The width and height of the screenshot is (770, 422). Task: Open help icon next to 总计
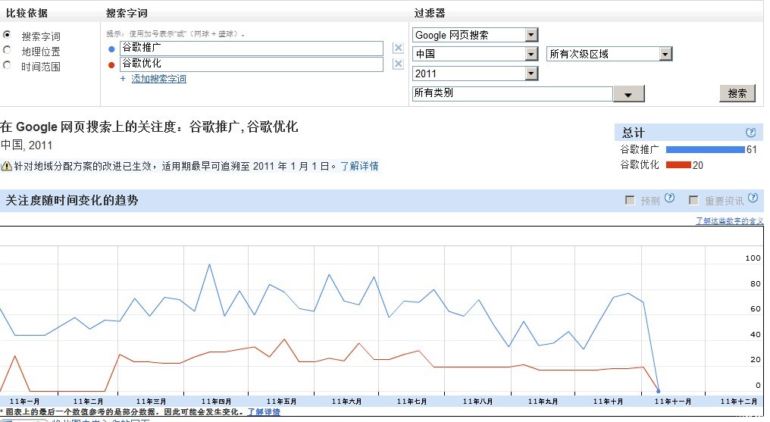click(750, 132)
